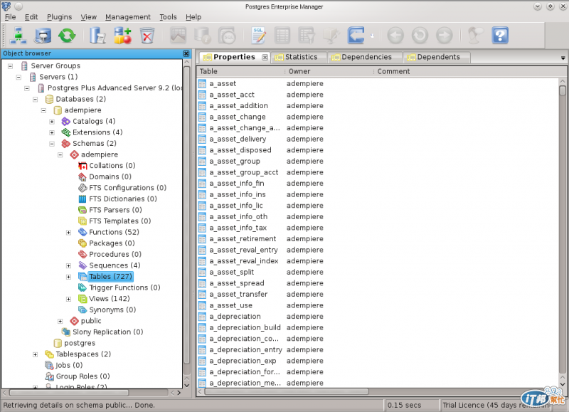Select the Server Groups root node
Viewport: 569px width, 412px height.
(x=55, y=65)
